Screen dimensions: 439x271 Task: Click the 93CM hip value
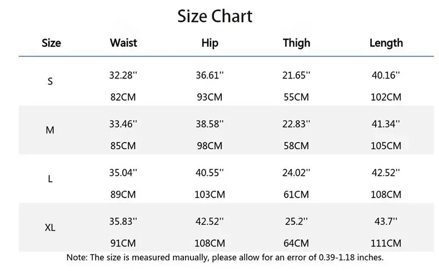click(209, 97)
